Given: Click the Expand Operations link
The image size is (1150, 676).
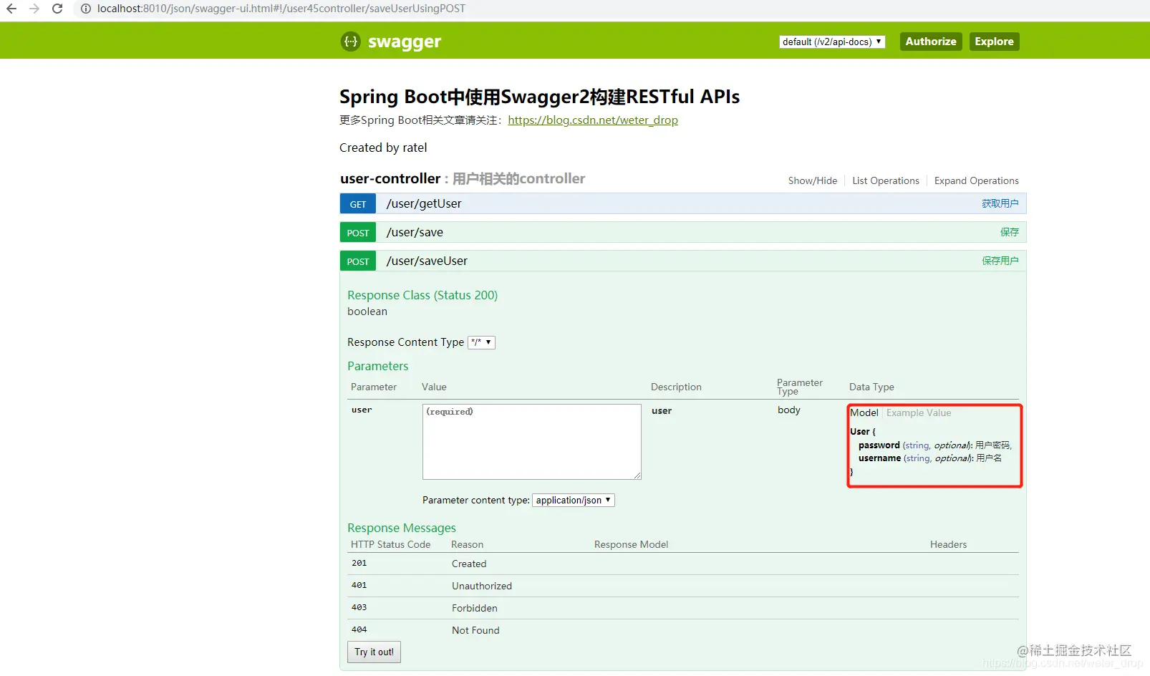Looking at the screenshot, I should coord(977,180).
